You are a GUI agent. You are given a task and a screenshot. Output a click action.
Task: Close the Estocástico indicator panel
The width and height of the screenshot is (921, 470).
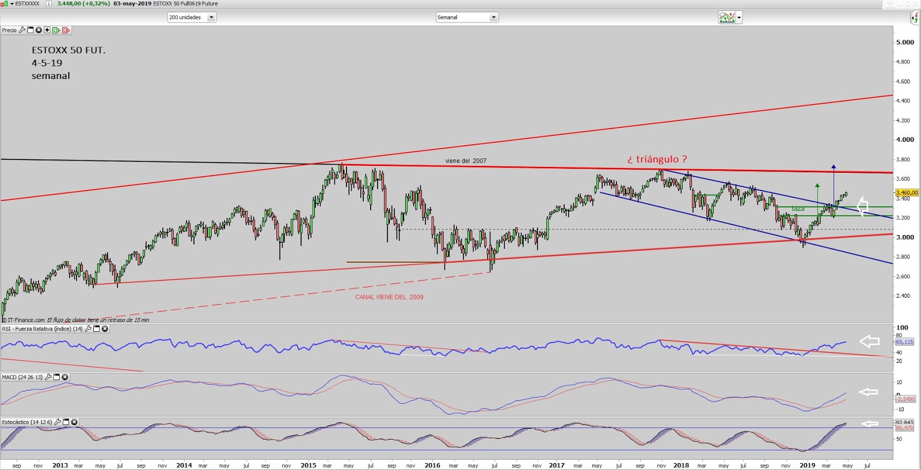tap(74, 422)
